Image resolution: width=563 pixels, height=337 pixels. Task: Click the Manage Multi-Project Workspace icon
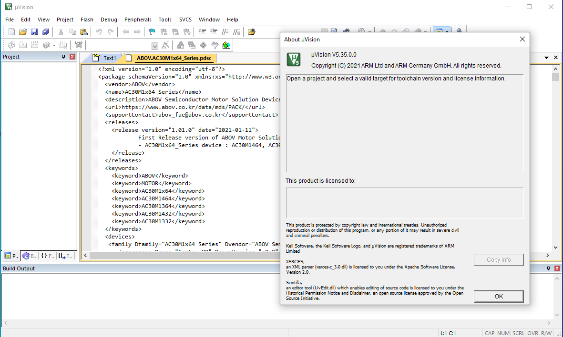[x=192, y=45]
